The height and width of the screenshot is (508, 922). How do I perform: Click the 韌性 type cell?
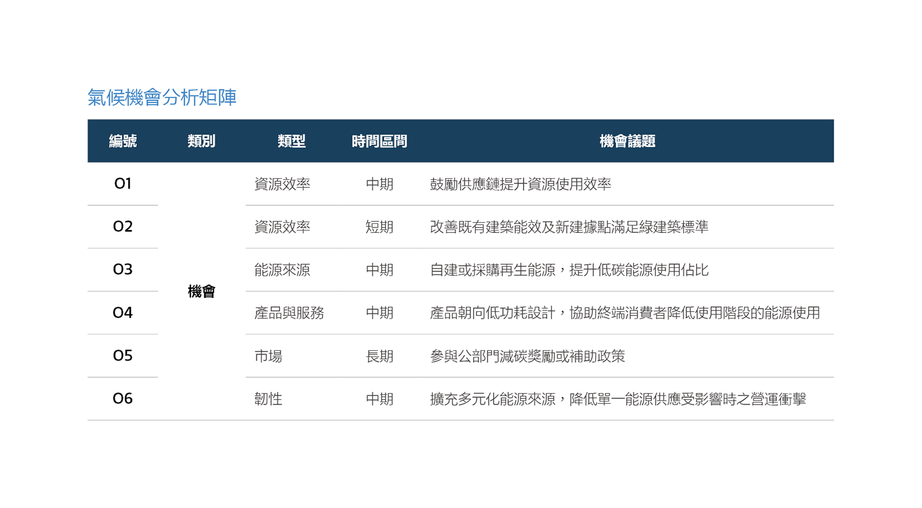[268, 399]
